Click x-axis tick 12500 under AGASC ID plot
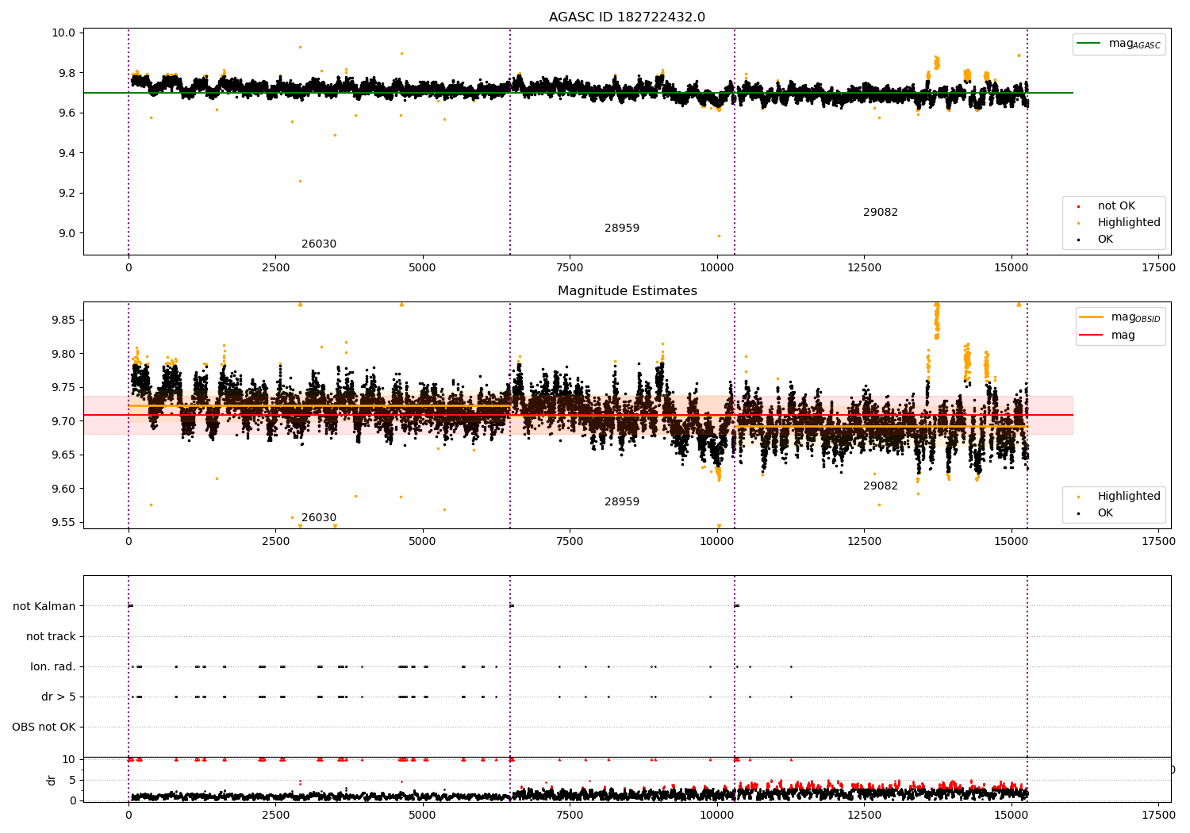 [864, 268]
